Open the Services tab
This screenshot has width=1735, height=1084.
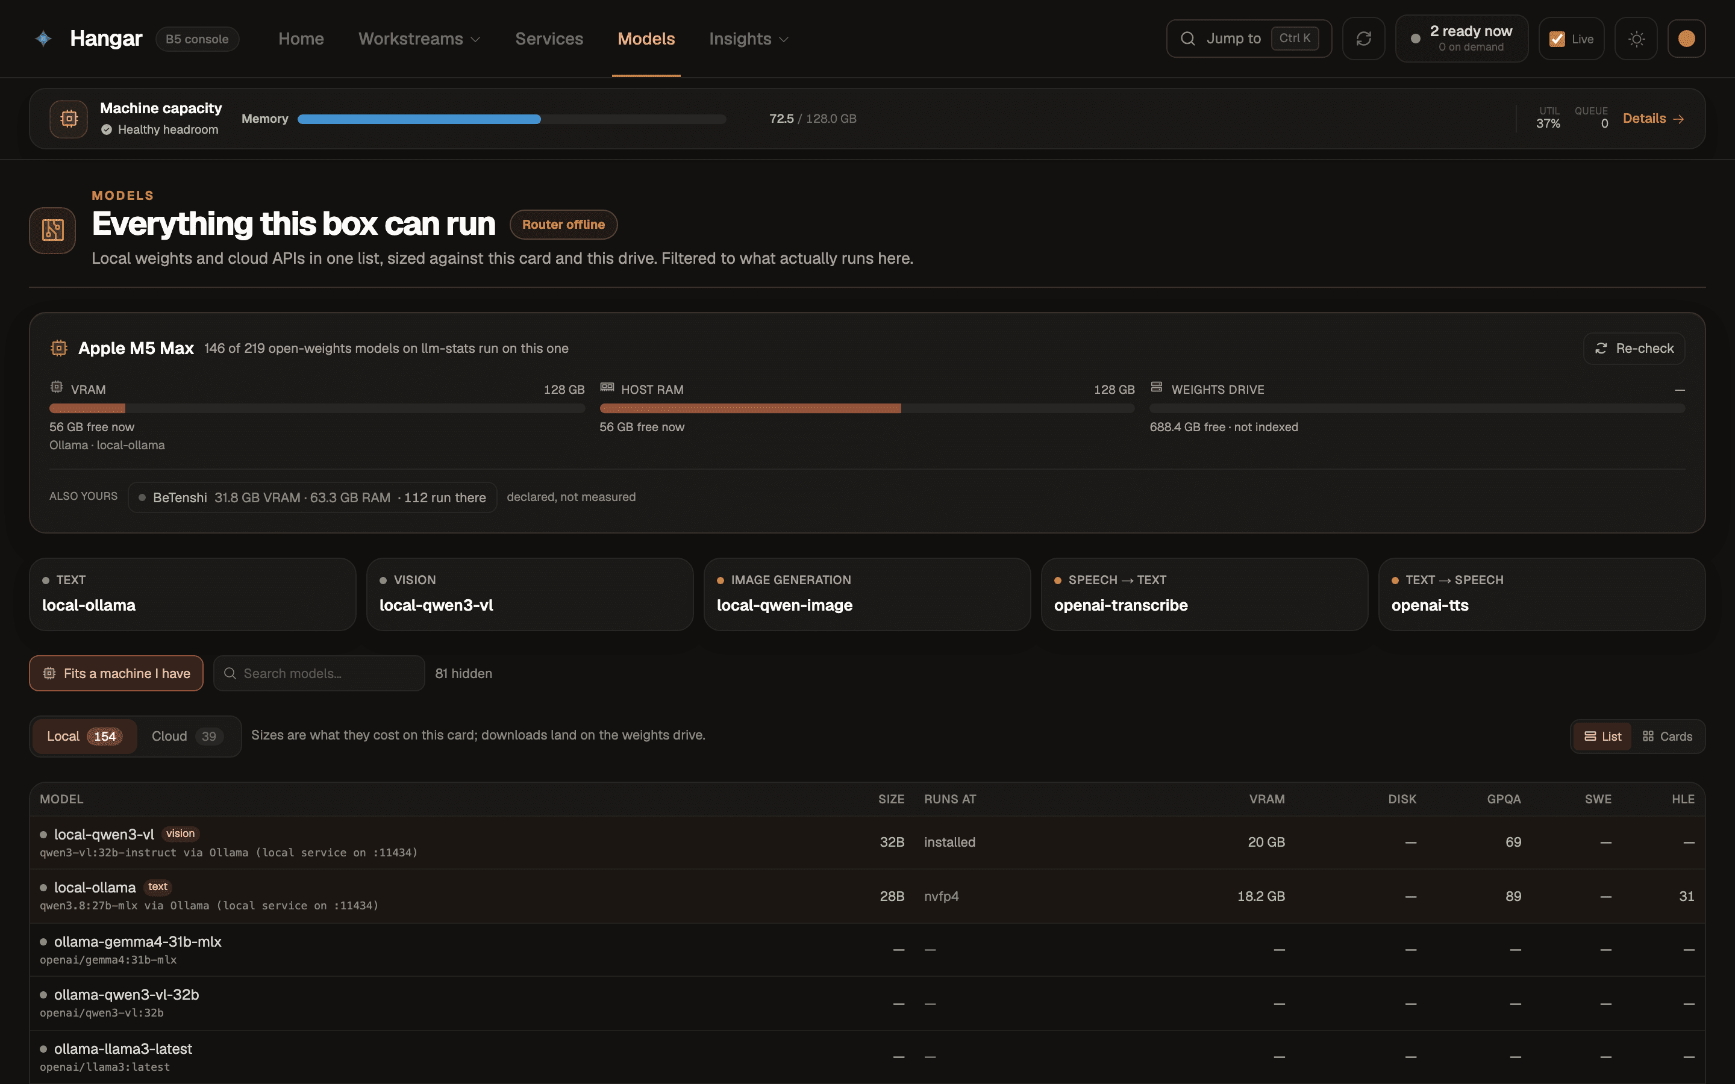click(x=549, y=39)
